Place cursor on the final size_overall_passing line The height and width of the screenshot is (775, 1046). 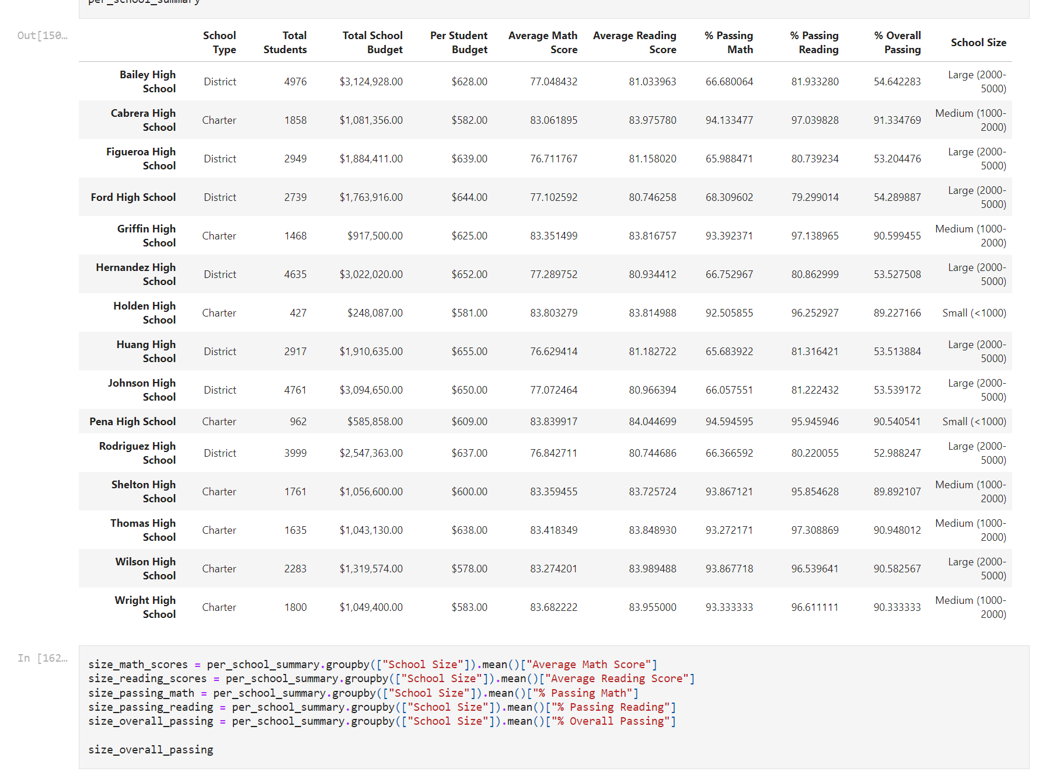click(151, 750)
